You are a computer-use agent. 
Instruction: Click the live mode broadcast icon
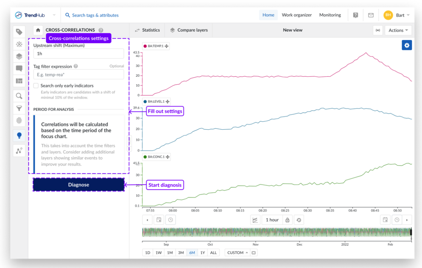[378, 30]
